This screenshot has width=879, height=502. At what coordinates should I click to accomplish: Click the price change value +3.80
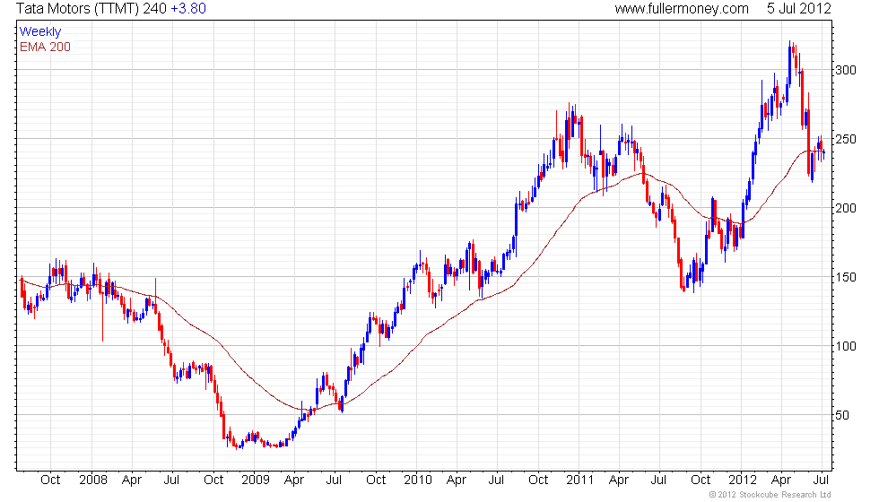tap(187, 9)
